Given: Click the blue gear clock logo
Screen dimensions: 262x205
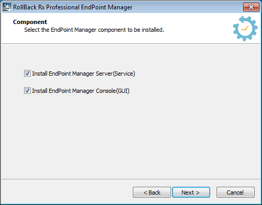Looking at the screenshot, I should (x=245, y=29).
